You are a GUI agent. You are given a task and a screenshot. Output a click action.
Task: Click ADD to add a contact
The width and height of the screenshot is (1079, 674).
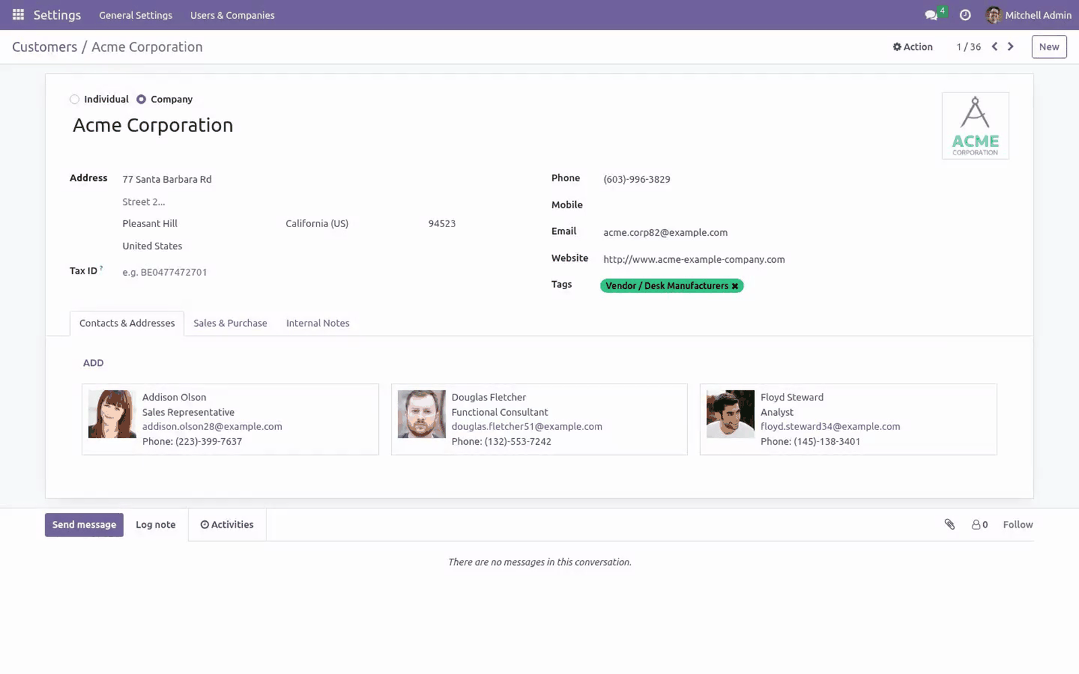point(93,363)
